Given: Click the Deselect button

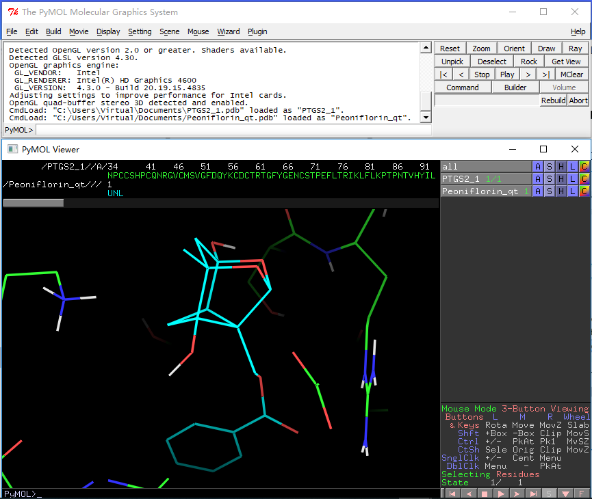Looking at the screenshot, I should pyautogui.click(x=491, y=62).
